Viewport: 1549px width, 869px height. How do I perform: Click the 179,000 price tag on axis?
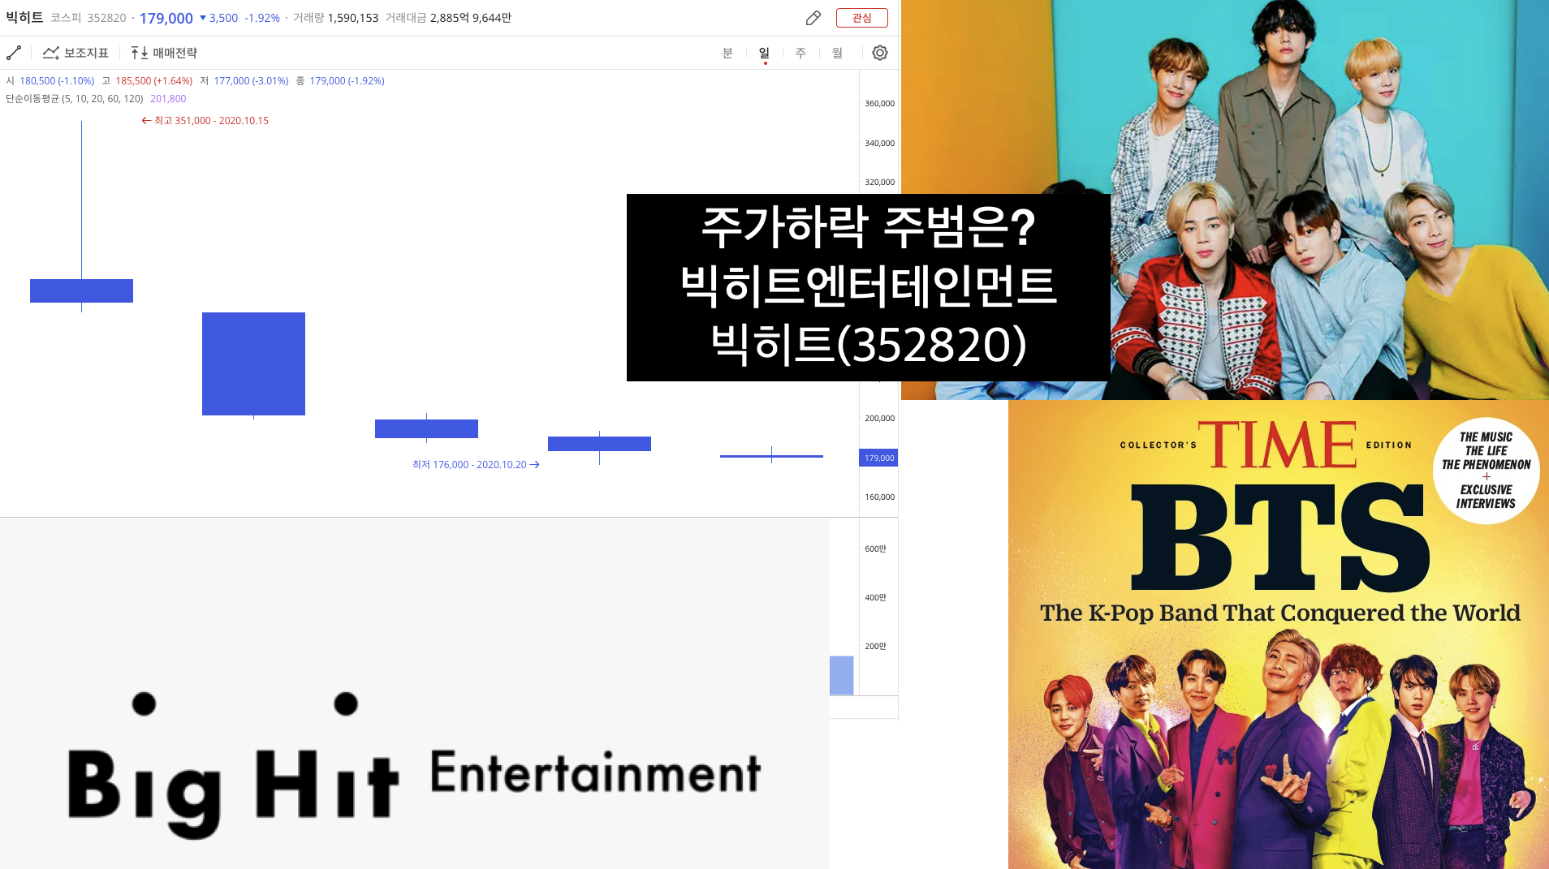878,458
